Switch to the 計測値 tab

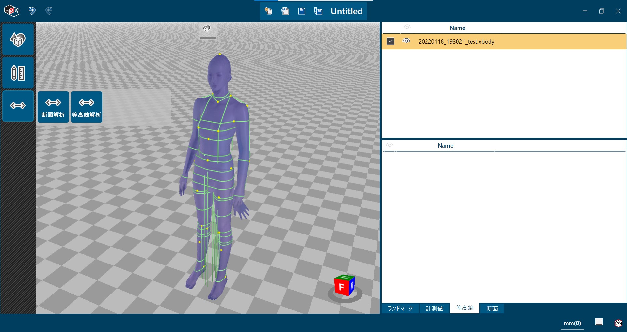pyautogui.click(x=434, y=308)
